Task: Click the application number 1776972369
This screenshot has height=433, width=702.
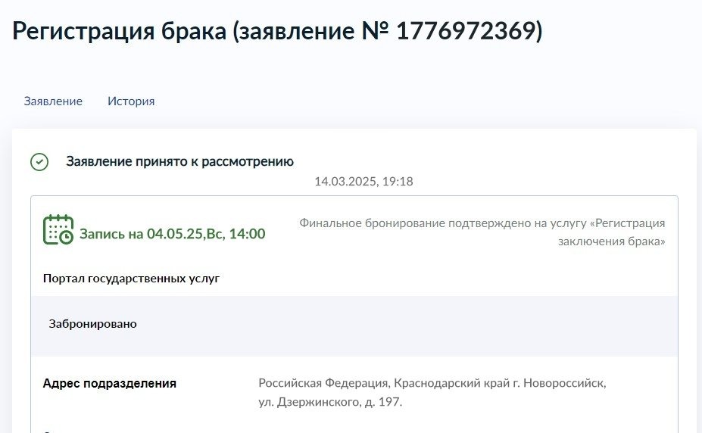Action: pyautogui.click(x=466, y=31)
